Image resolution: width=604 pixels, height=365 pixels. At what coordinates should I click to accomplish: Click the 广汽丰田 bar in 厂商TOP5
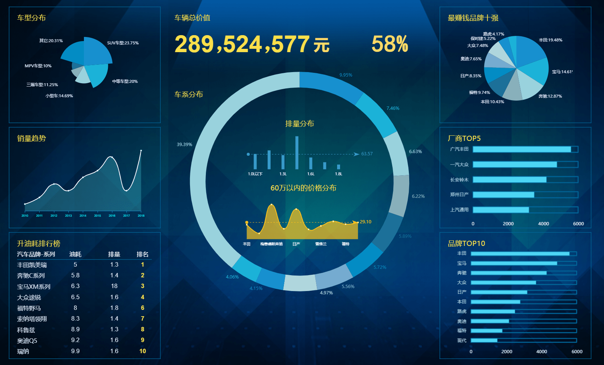click(522, 149)
